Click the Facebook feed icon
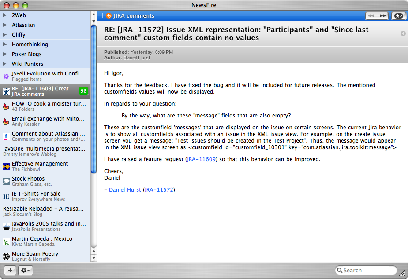The height and width of the screenshot is (279, 408). [6, 136]
